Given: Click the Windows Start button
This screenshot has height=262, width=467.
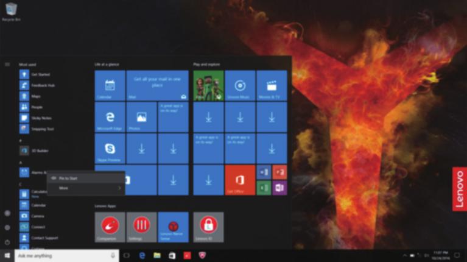Looking at the screenshot, I should [x=7, y=256].
